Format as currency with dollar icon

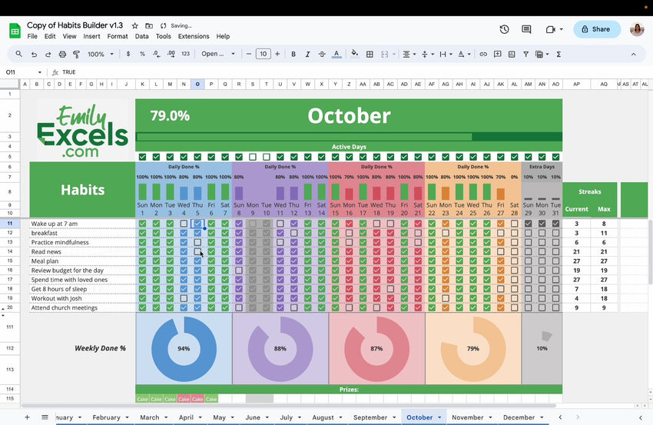pos(128,54)
